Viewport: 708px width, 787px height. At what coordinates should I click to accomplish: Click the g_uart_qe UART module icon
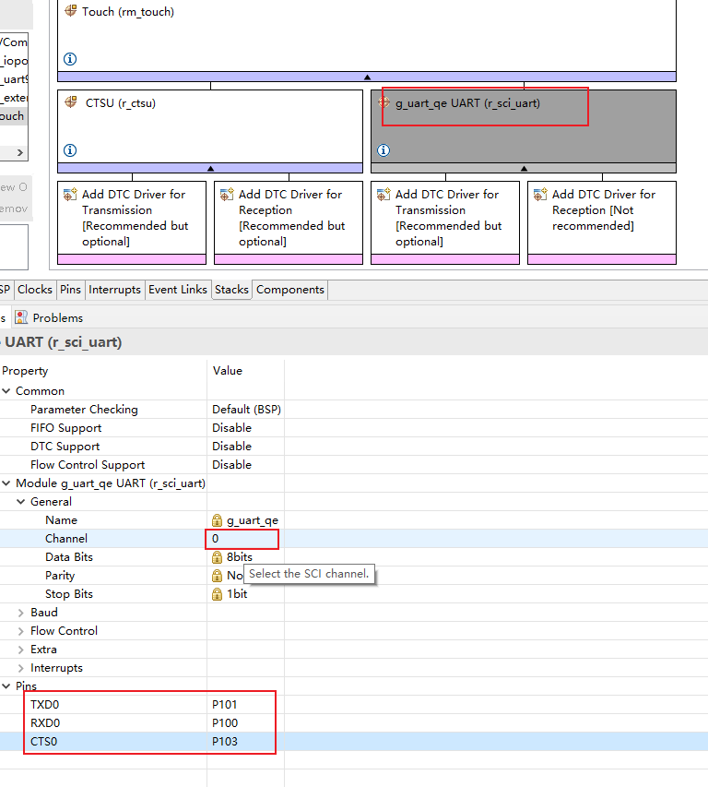[x=384, y=102]
